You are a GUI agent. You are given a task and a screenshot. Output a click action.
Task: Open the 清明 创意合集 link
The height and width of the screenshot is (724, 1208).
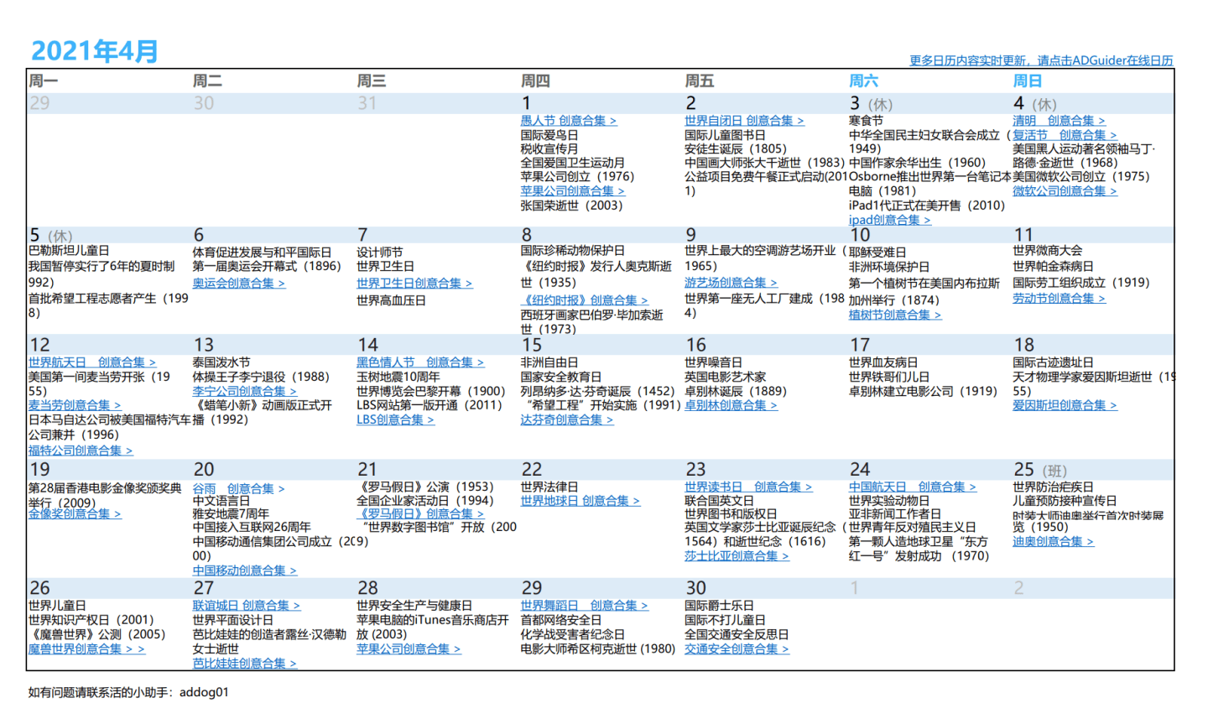(1058, 121)
